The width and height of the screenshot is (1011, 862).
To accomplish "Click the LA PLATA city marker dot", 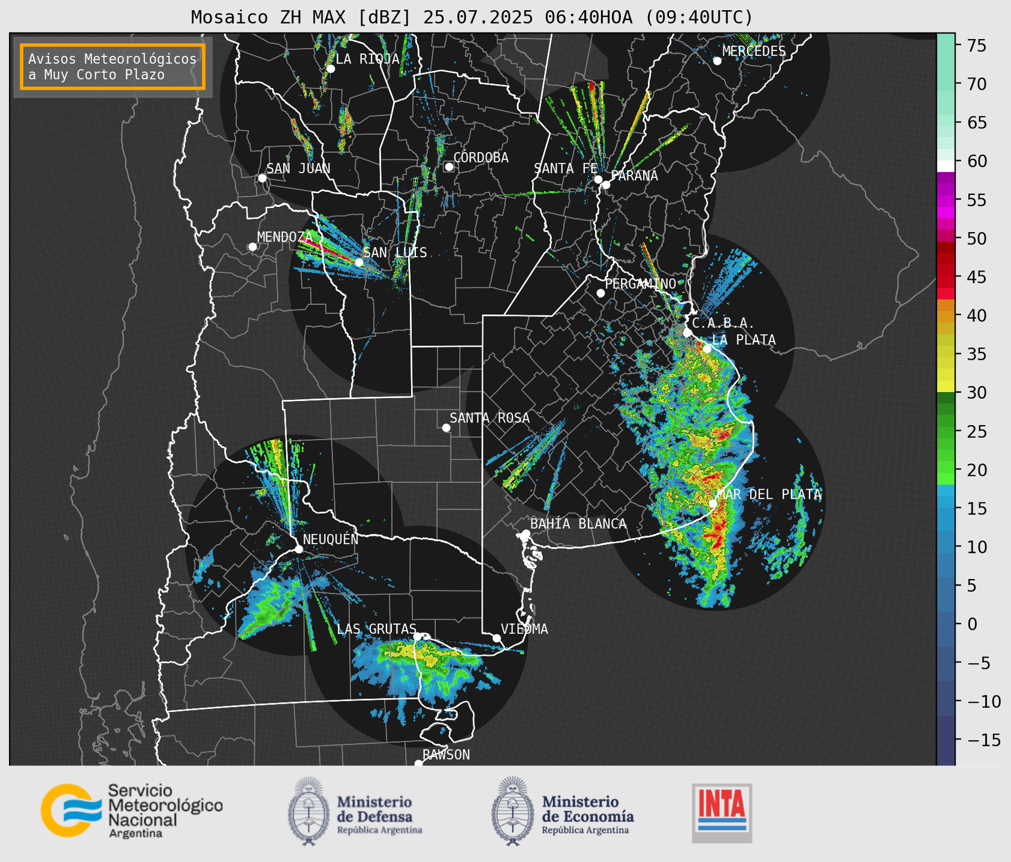I will pos(707,349).
